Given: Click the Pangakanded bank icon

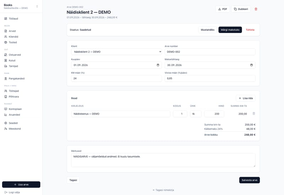Looking at the screenshot, I should click(x=6, y=78).
